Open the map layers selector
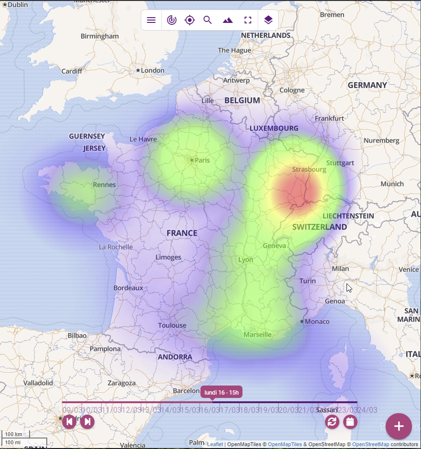The height and width of the screenshot is (449, 421). click(268, 20)
